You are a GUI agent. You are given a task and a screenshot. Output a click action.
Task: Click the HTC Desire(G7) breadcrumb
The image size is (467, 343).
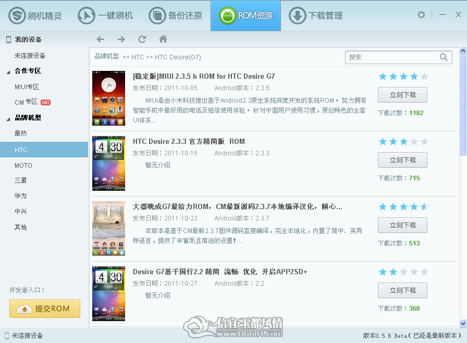[178, 57]
